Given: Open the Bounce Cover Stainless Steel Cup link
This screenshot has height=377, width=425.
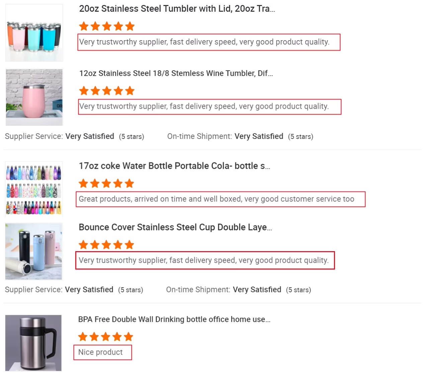Looking at the screenshot, I should (x=175, y=227).
